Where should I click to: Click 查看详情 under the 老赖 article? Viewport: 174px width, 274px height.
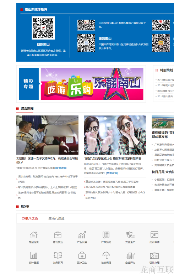61,168
